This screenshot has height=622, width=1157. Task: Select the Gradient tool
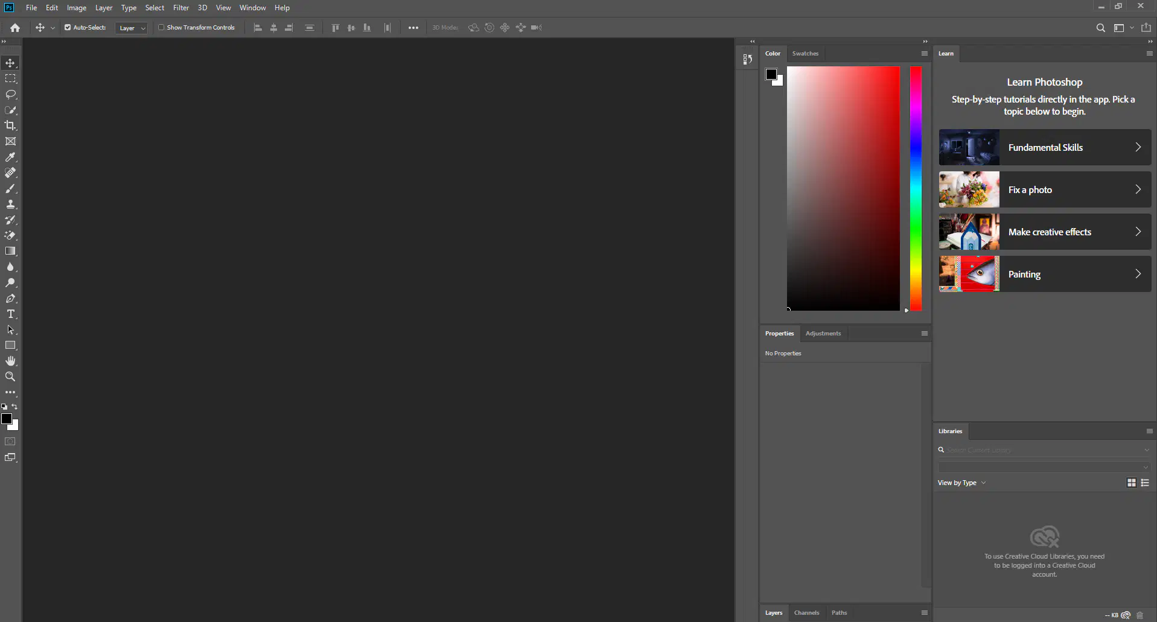pyautogui.click(x=10, y=251)
